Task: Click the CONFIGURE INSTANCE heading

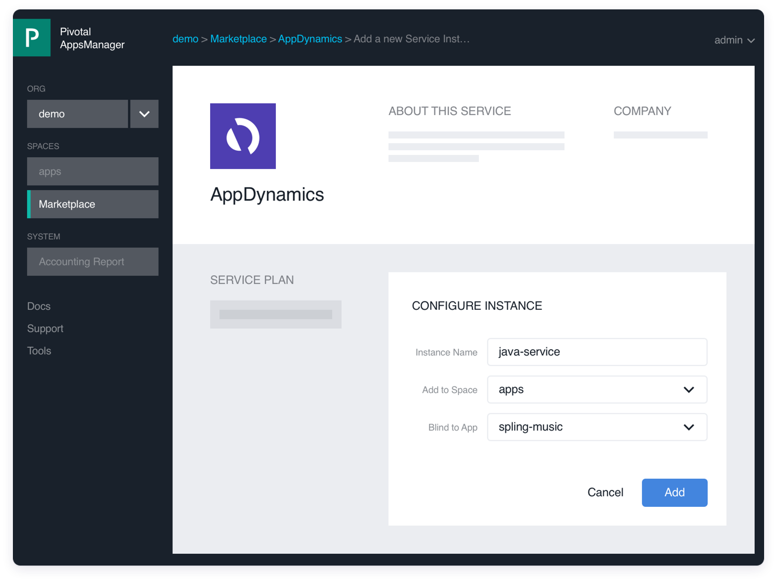Action: point(477,306)
